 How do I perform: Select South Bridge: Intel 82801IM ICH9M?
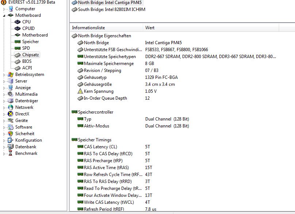(x=108, y=9)
